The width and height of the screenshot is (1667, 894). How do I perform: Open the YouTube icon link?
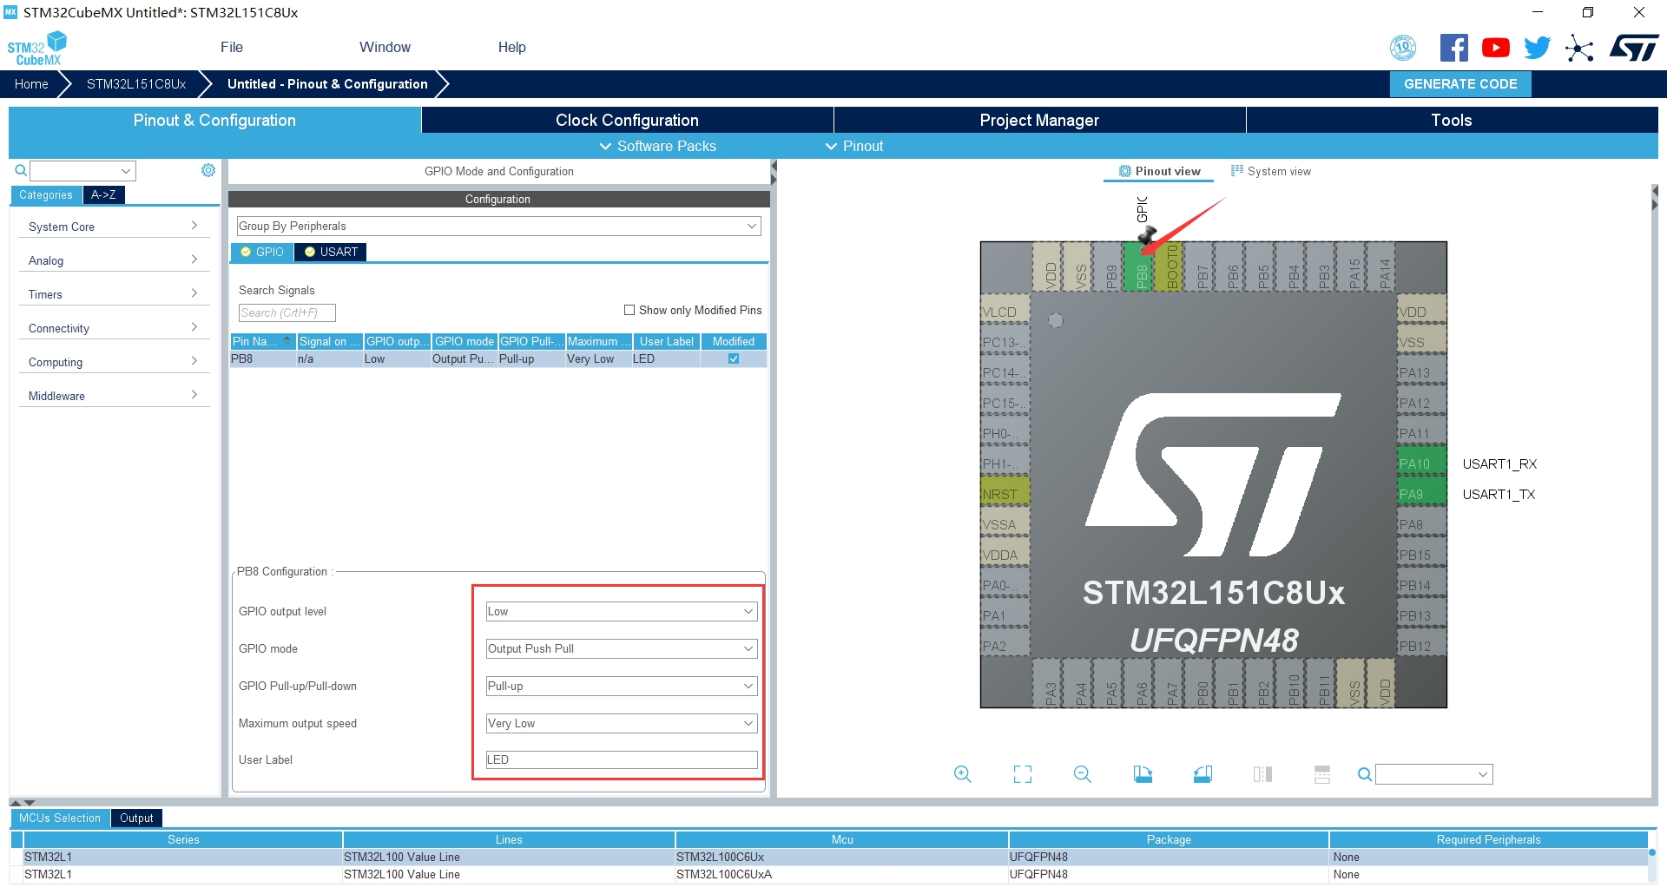pos(1495,48)
